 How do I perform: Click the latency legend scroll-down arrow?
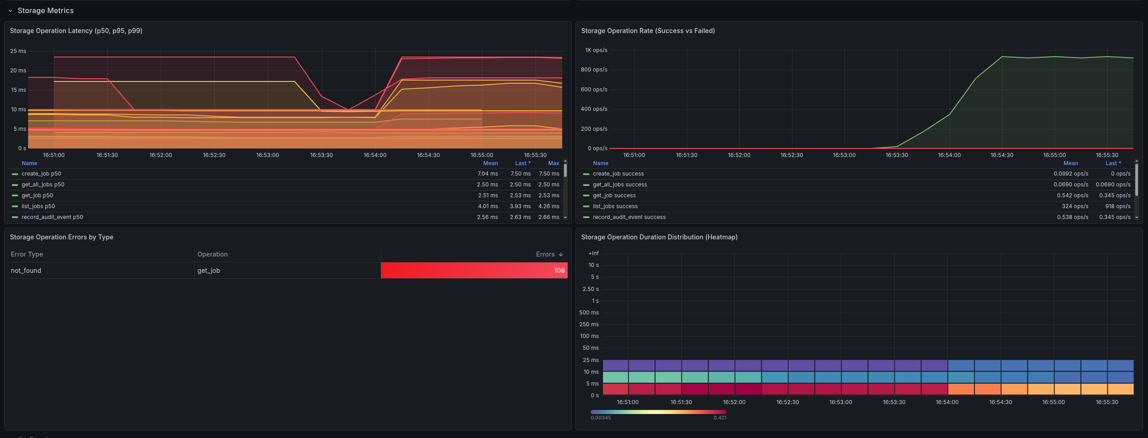[x=565, y=218]
